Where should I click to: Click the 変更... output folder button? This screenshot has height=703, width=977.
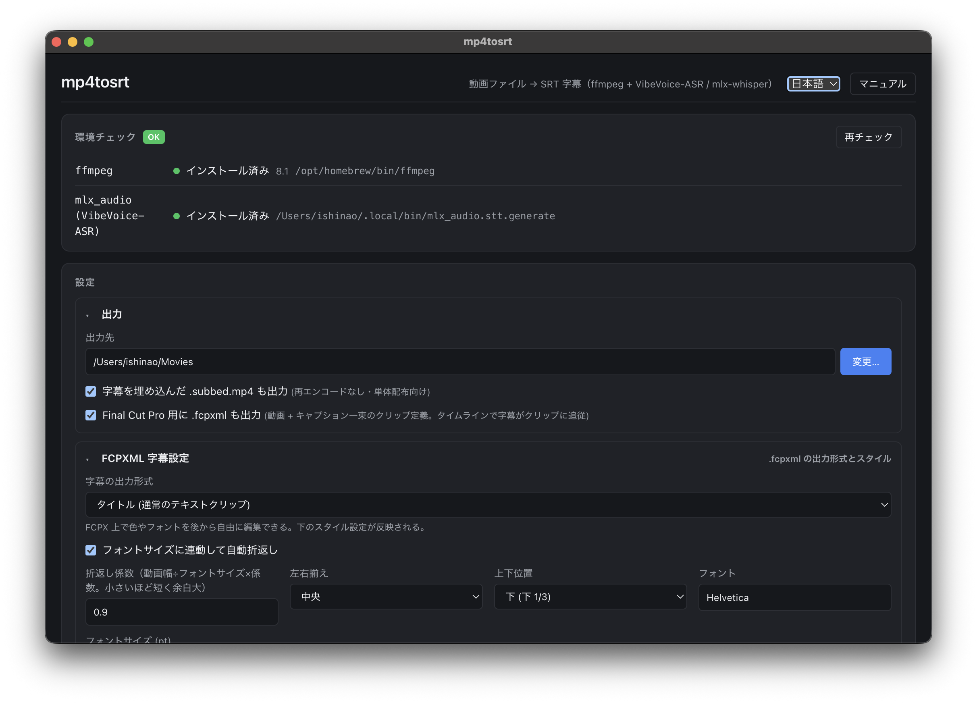pos(865,362)
